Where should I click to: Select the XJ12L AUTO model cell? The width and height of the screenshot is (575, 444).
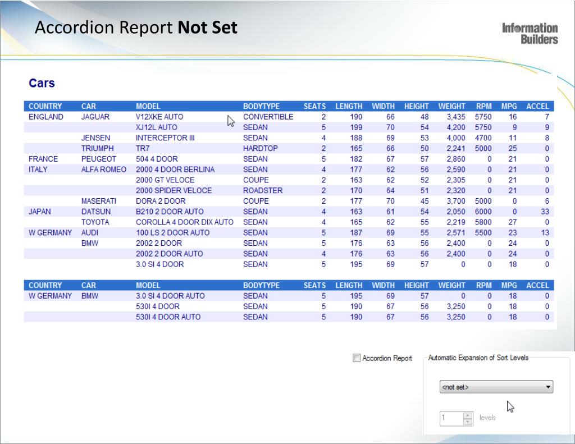pos(156,127)
